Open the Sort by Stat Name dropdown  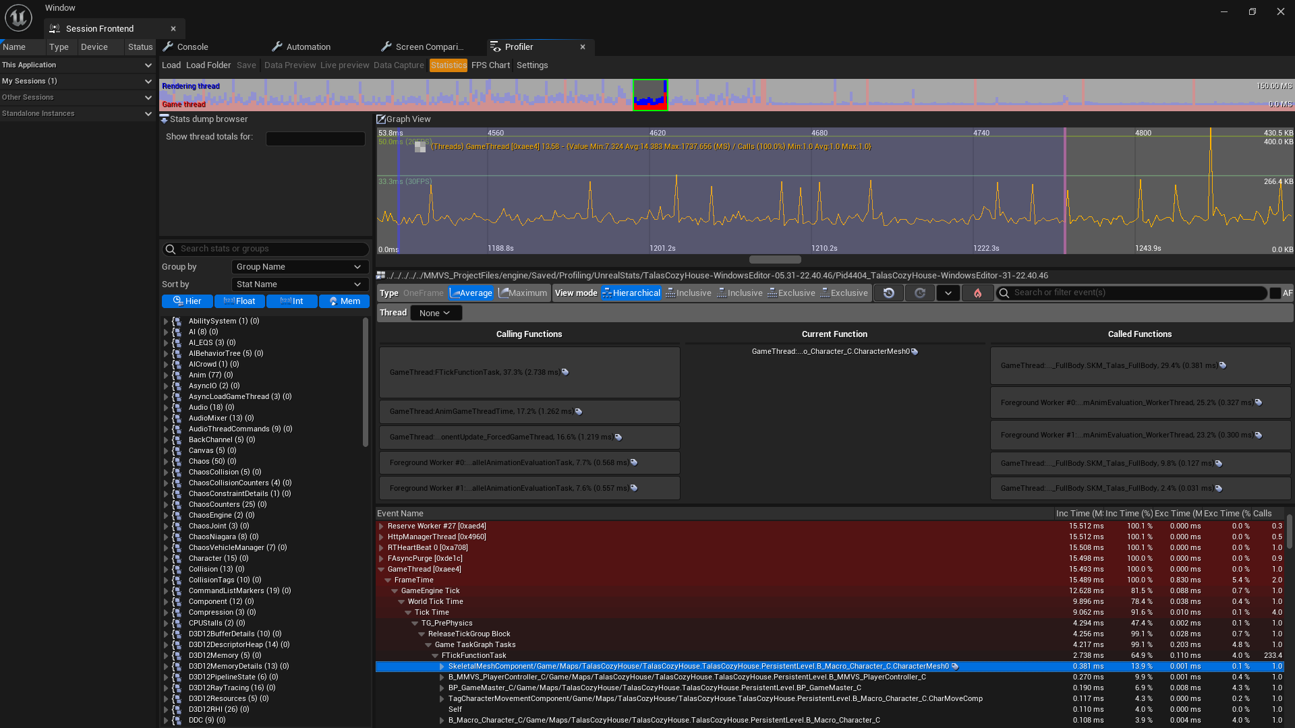[x=300, y=284]
